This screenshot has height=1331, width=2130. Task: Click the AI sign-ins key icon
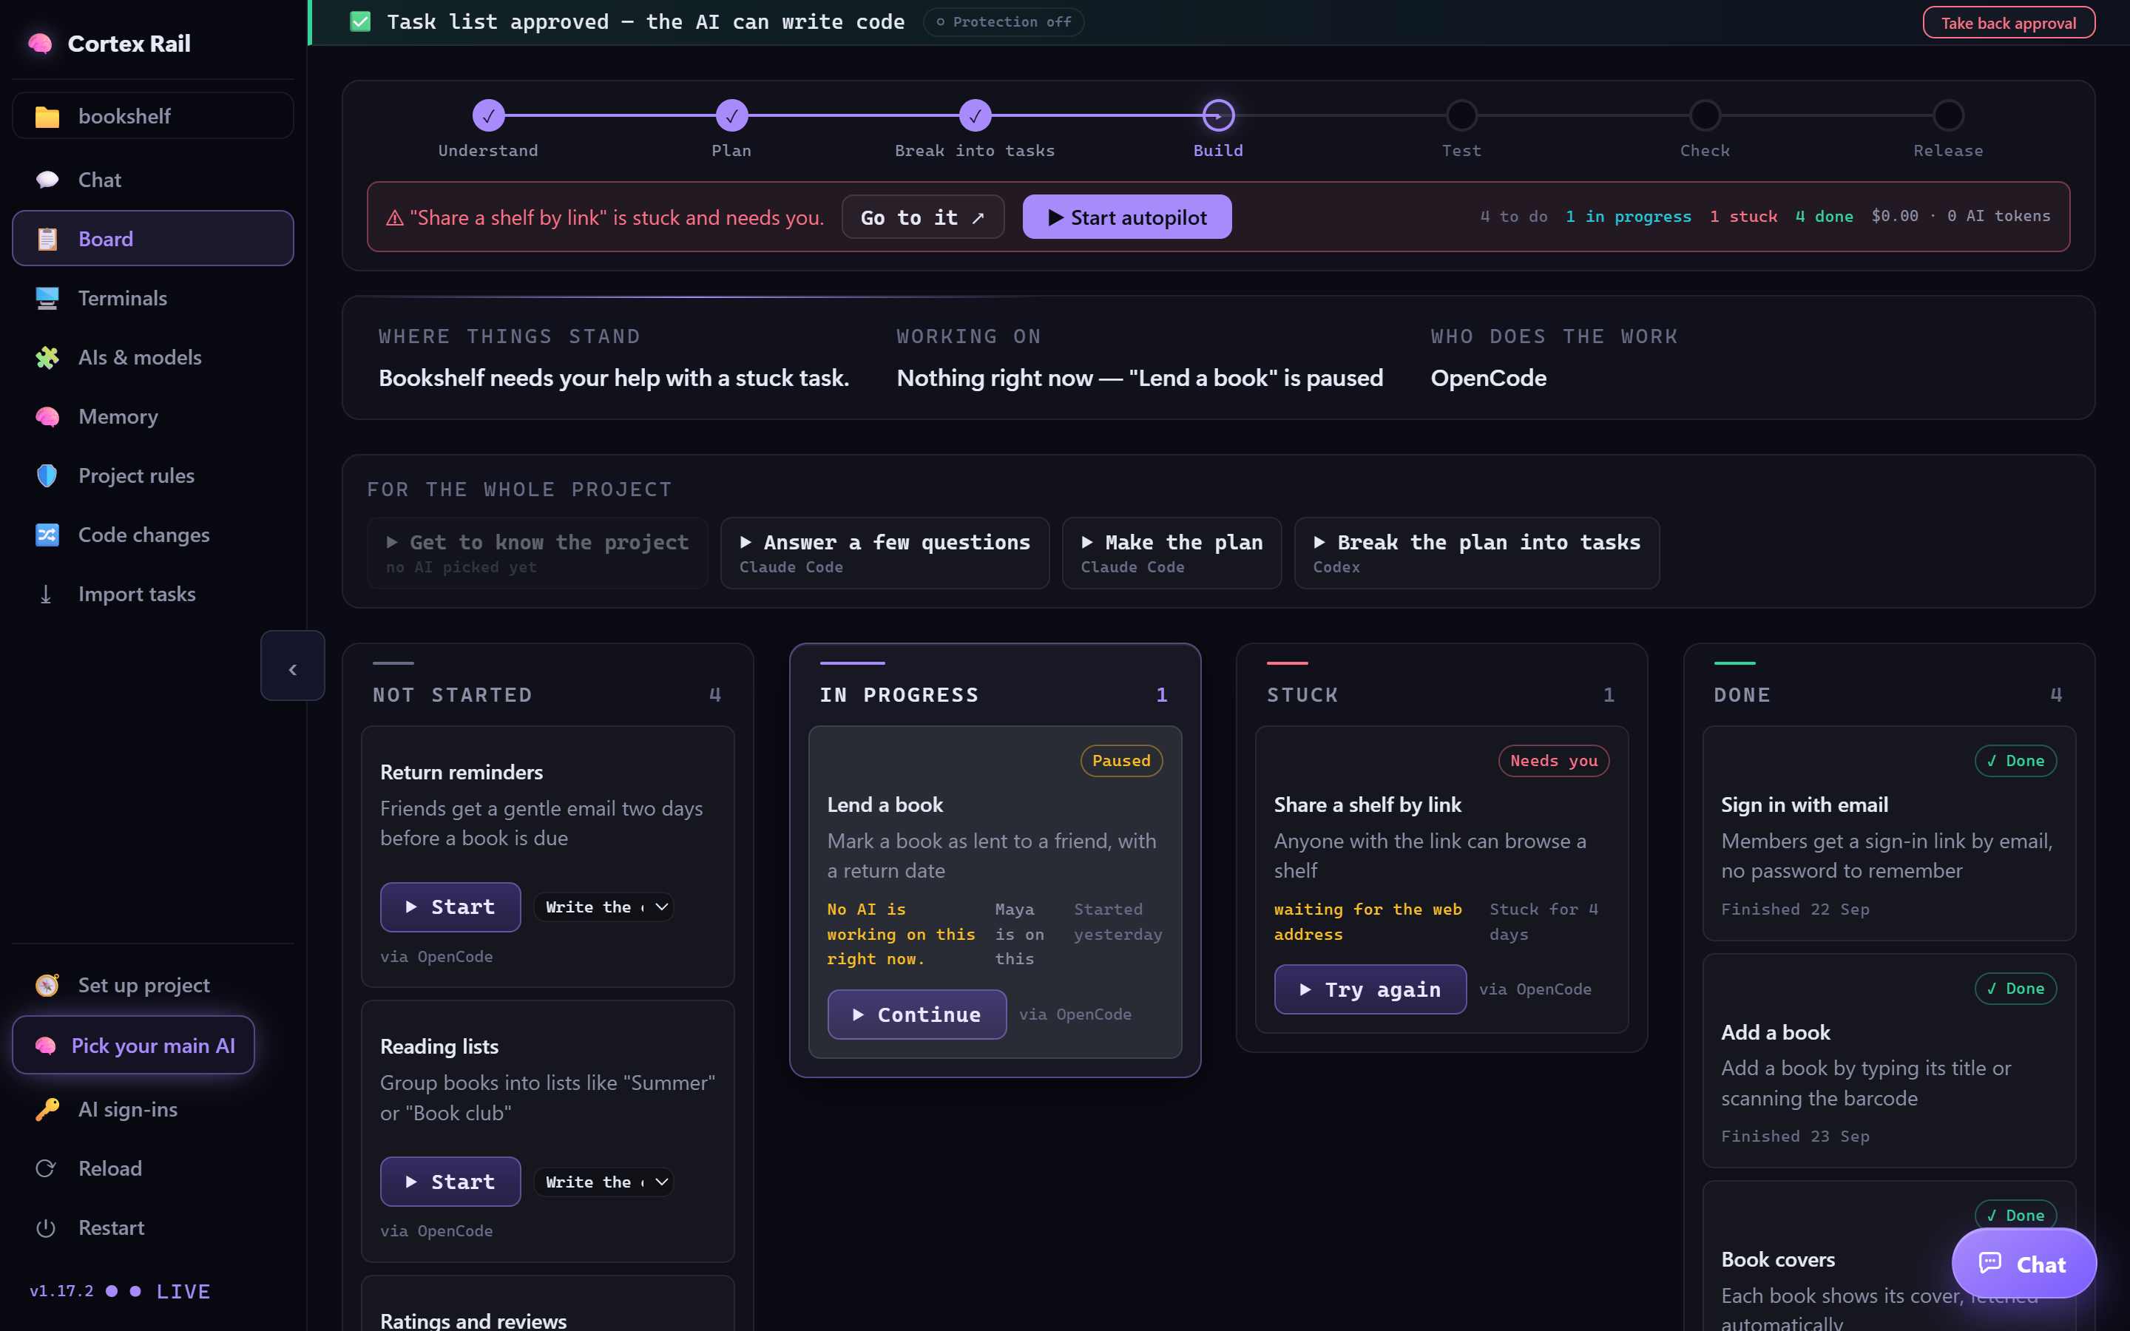(x=47, y=1109)
